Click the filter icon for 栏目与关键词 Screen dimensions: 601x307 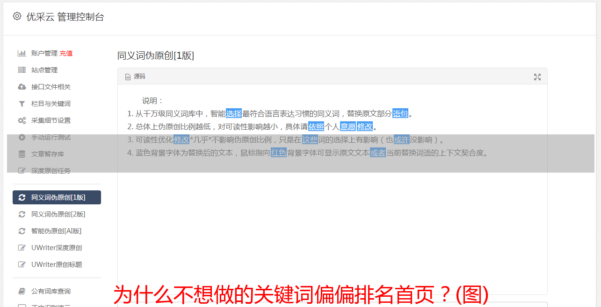[22, 104]
